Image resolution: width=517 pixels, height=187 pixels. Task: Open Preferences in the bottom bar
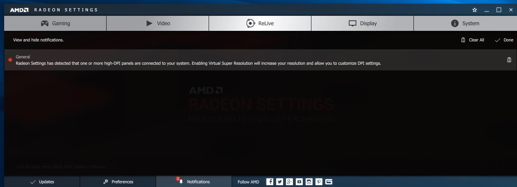118,182
